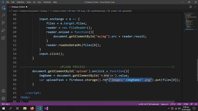Click the errors and warnings status indicator

coord(6,104)
